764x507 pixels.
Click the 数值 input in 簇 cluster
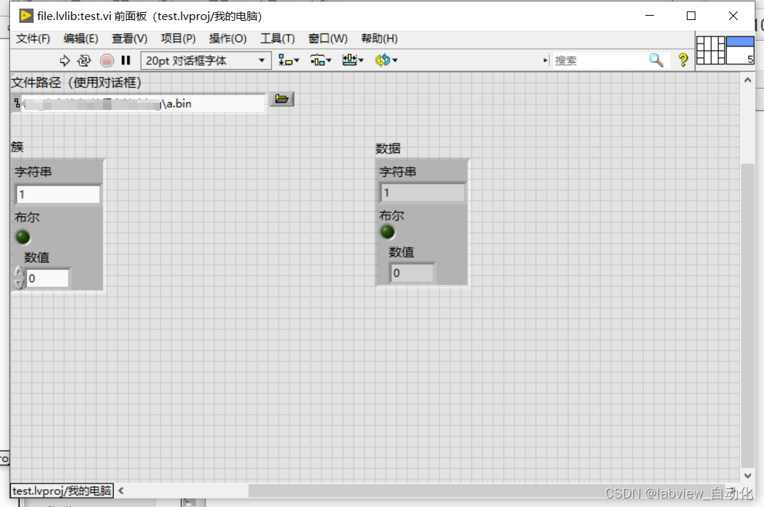tap(47, 278)
